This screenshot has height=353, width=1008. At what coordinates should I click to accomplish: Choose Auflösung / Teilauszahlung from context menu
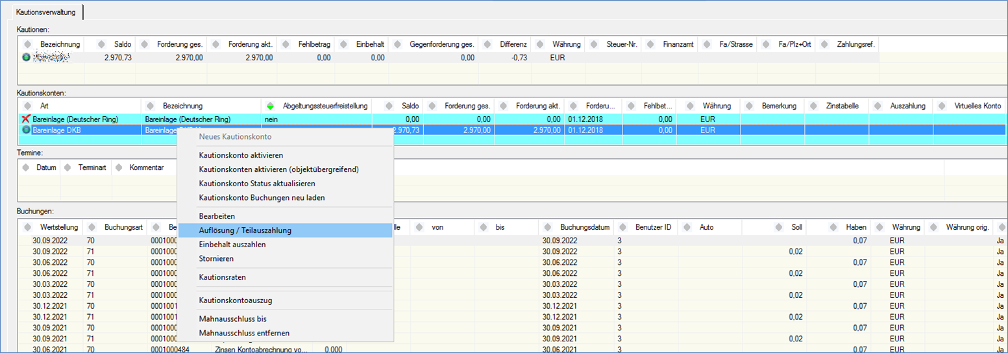[x=245, y=230]
